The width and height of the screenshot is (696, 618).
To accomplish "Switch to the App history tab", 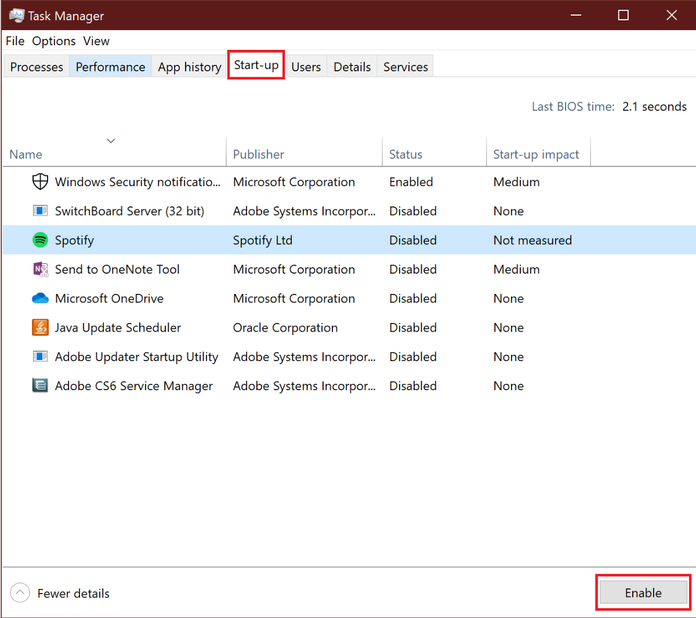I will pos(190,67).
